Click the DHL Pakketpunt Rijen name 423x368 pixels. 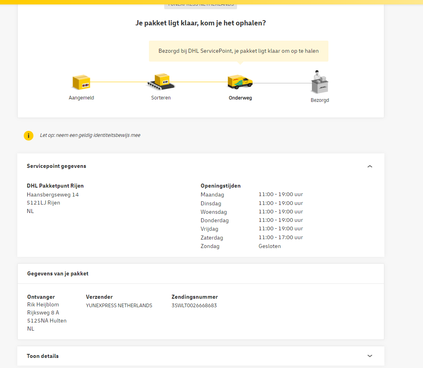pos(55,186)
